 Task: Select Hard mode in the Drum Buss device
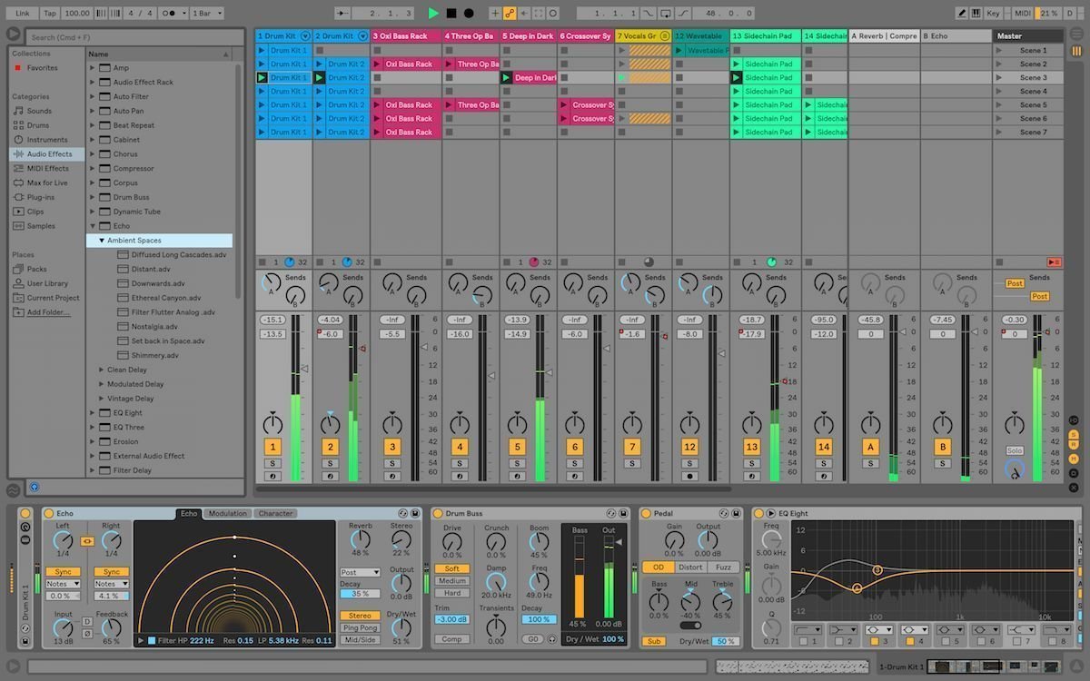[x=452, y=592]
